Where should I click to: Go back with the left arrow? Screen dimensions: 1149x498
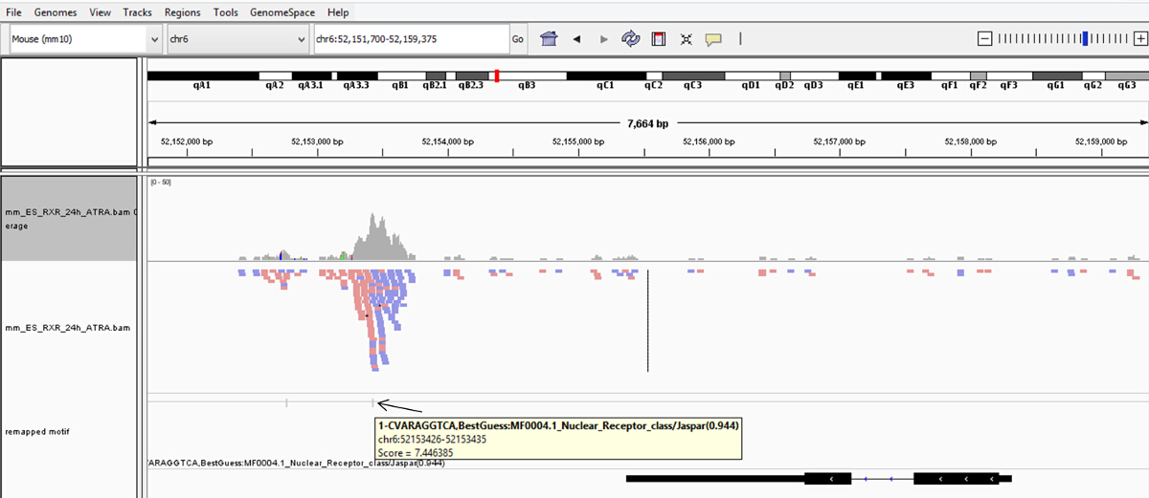coord(576,39)
